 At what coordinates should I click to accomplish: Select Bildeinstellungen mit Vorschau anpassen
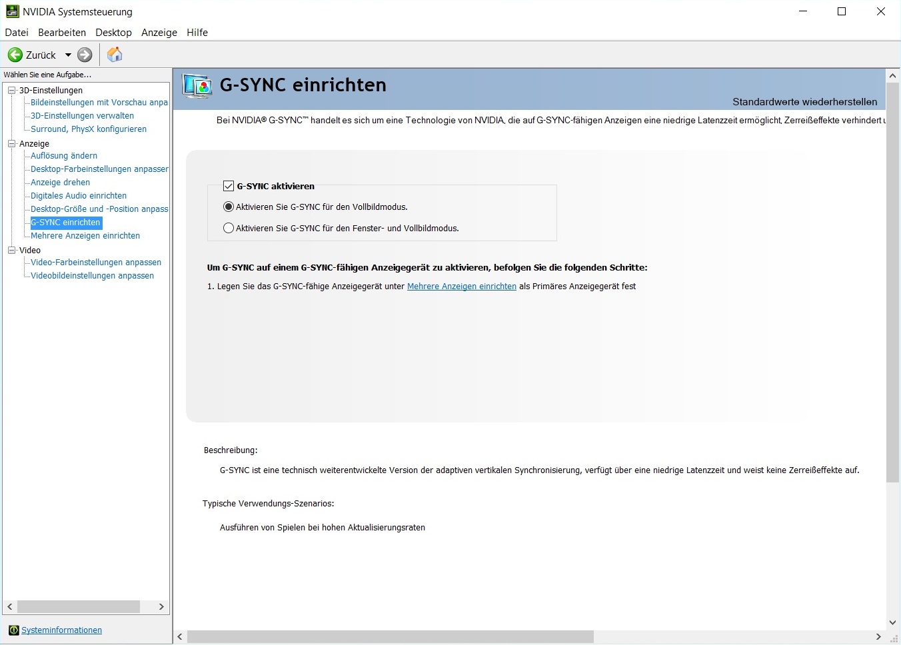pos(99,102)
